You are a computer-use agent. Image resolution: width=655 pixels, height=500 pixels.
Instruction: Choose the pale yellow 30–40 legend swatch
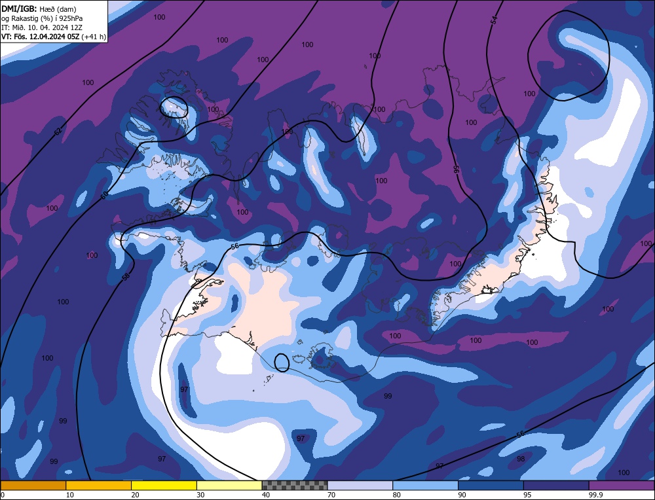coord(229,485)
